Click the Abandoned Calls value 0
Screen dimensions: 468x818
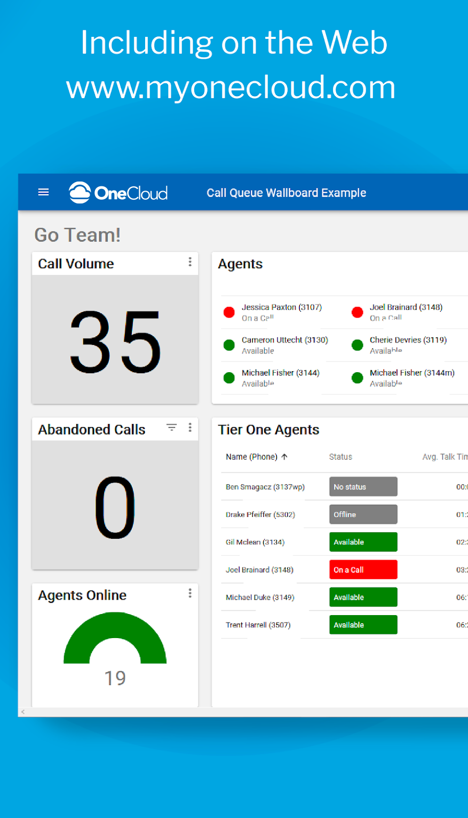(115, 508)
